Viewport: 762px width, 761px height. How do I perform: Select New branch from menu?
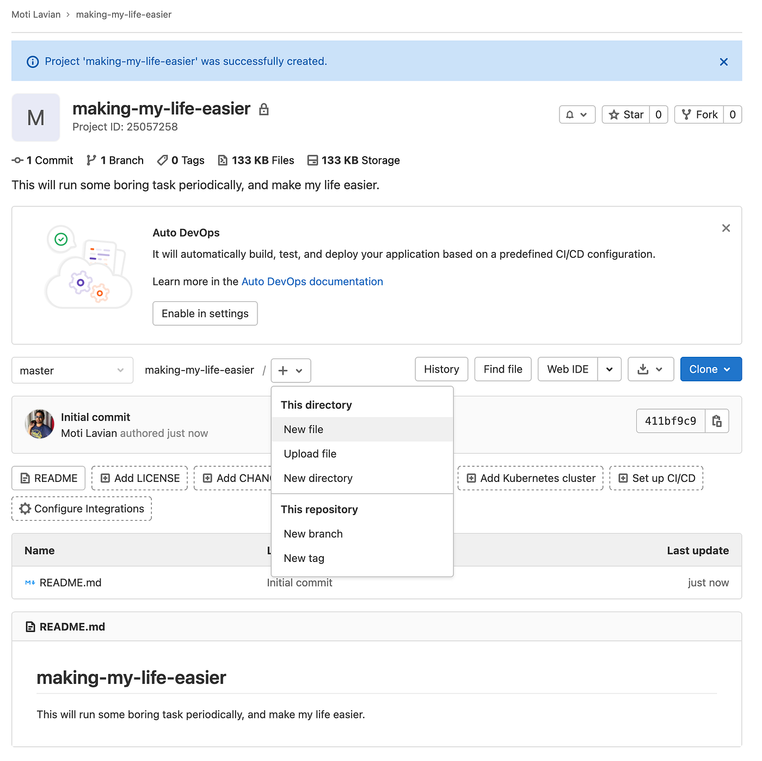362,534
